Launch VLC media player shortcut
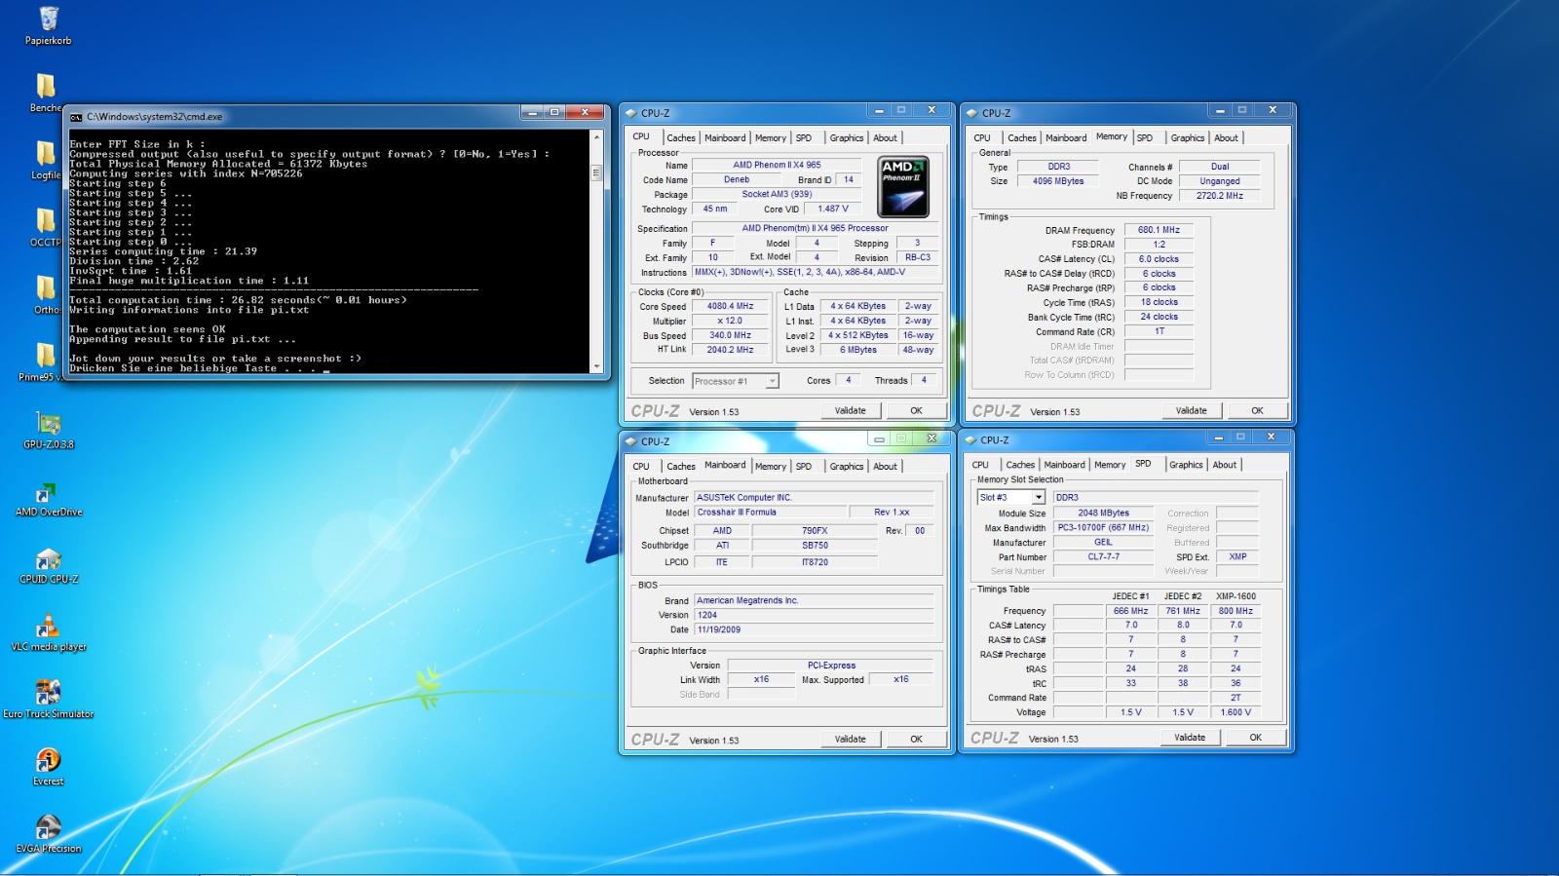Viewport: 1559px width, 876px height. point(48,626)
